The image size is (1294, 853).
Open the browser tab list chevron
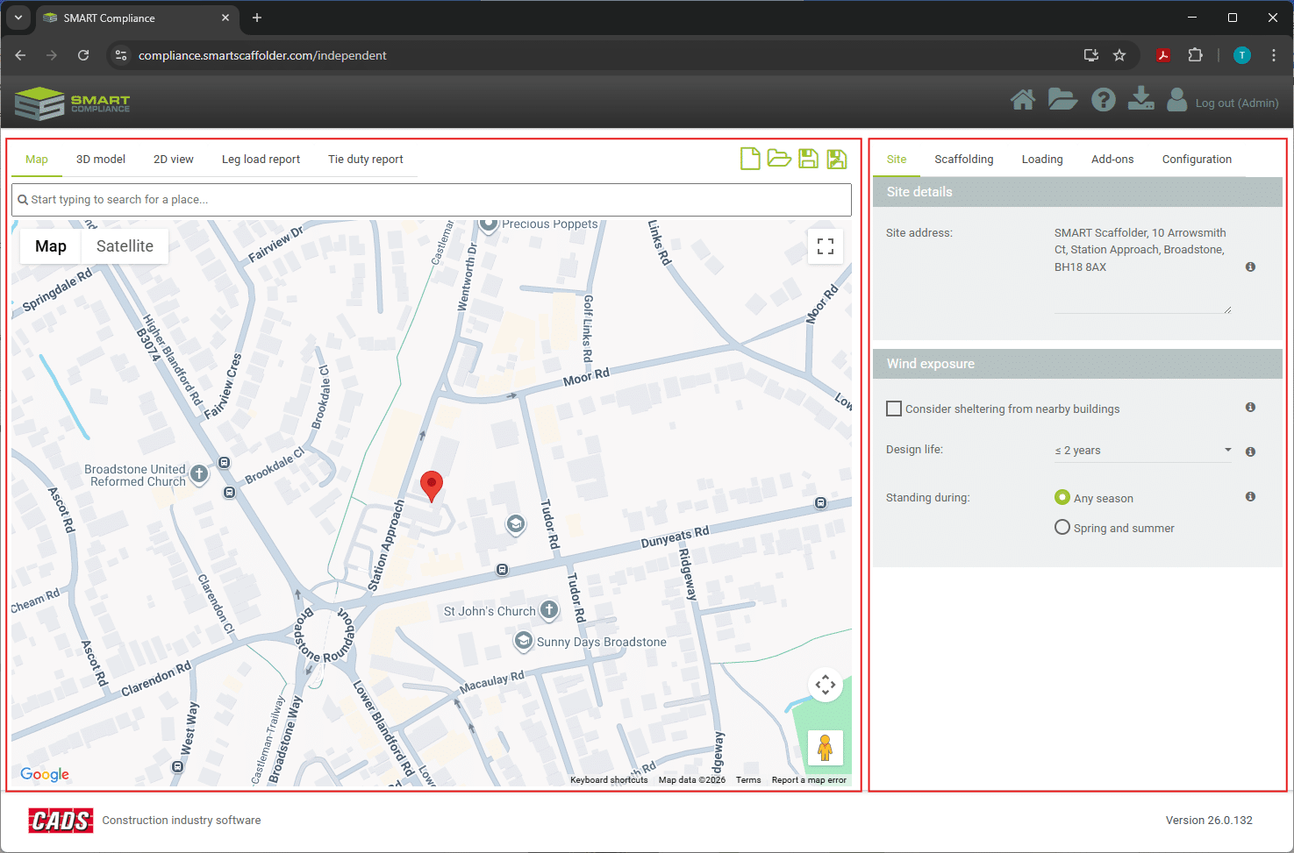[18, 18]
